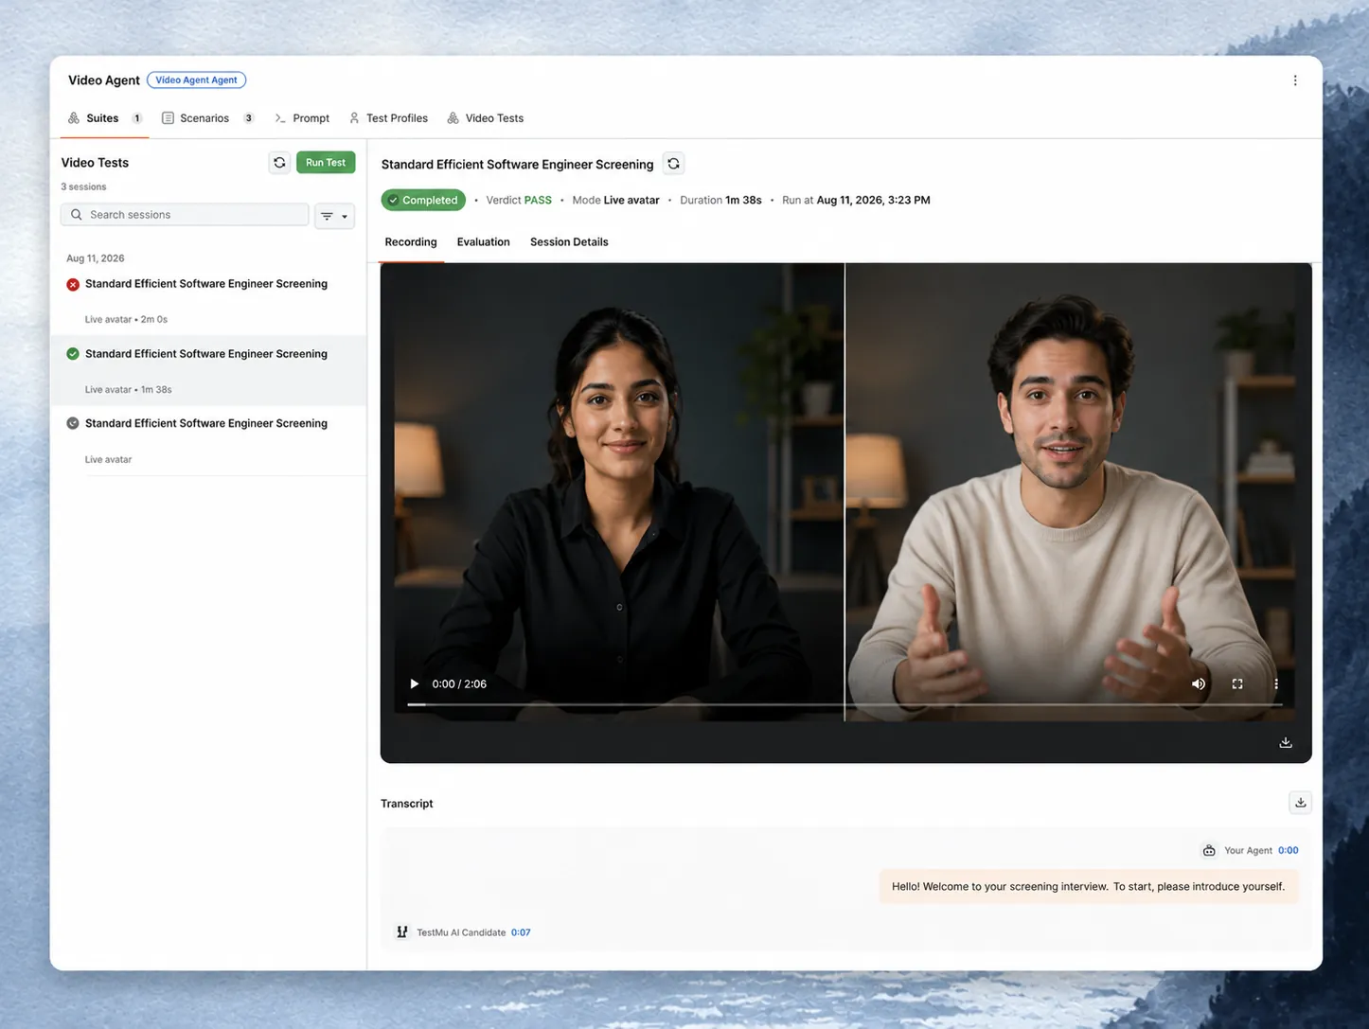Image resolution: width=1369 pixels, height=1029 pixels.
Task: Enter fullscreen video mode
Action: 1237,683
